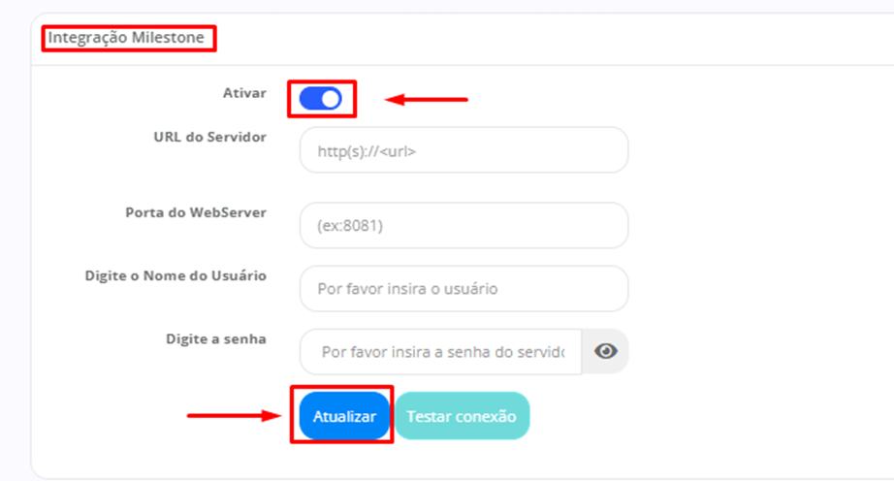Click the Porta do WebServer label
Viewport: 894px width, 481px height.
[x=196, y=212]
